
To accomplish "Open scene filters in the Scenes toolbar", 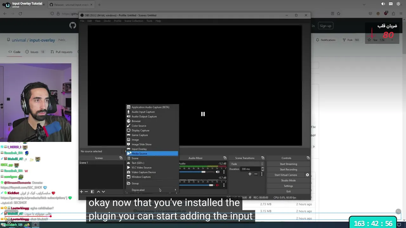I will click(x=92, y=192).
